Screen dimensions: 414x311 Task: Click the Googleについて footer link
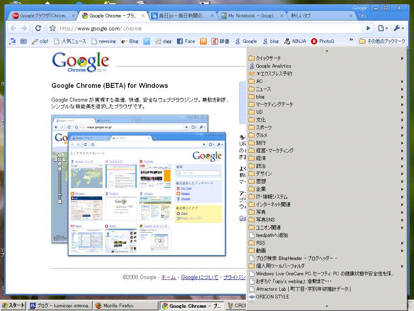(200, 277)
